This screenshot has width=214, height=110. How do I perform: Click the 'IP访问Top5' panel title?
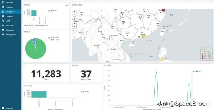(x=28, y=86)
